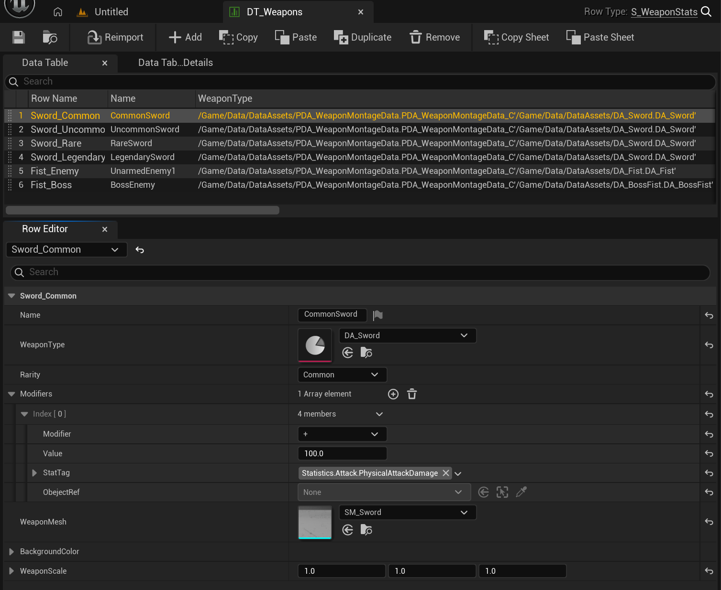Add an element to Modifiers array
The width and height of the screenshot is (721, 590).
pyautogui.click(x=393, y=394)
